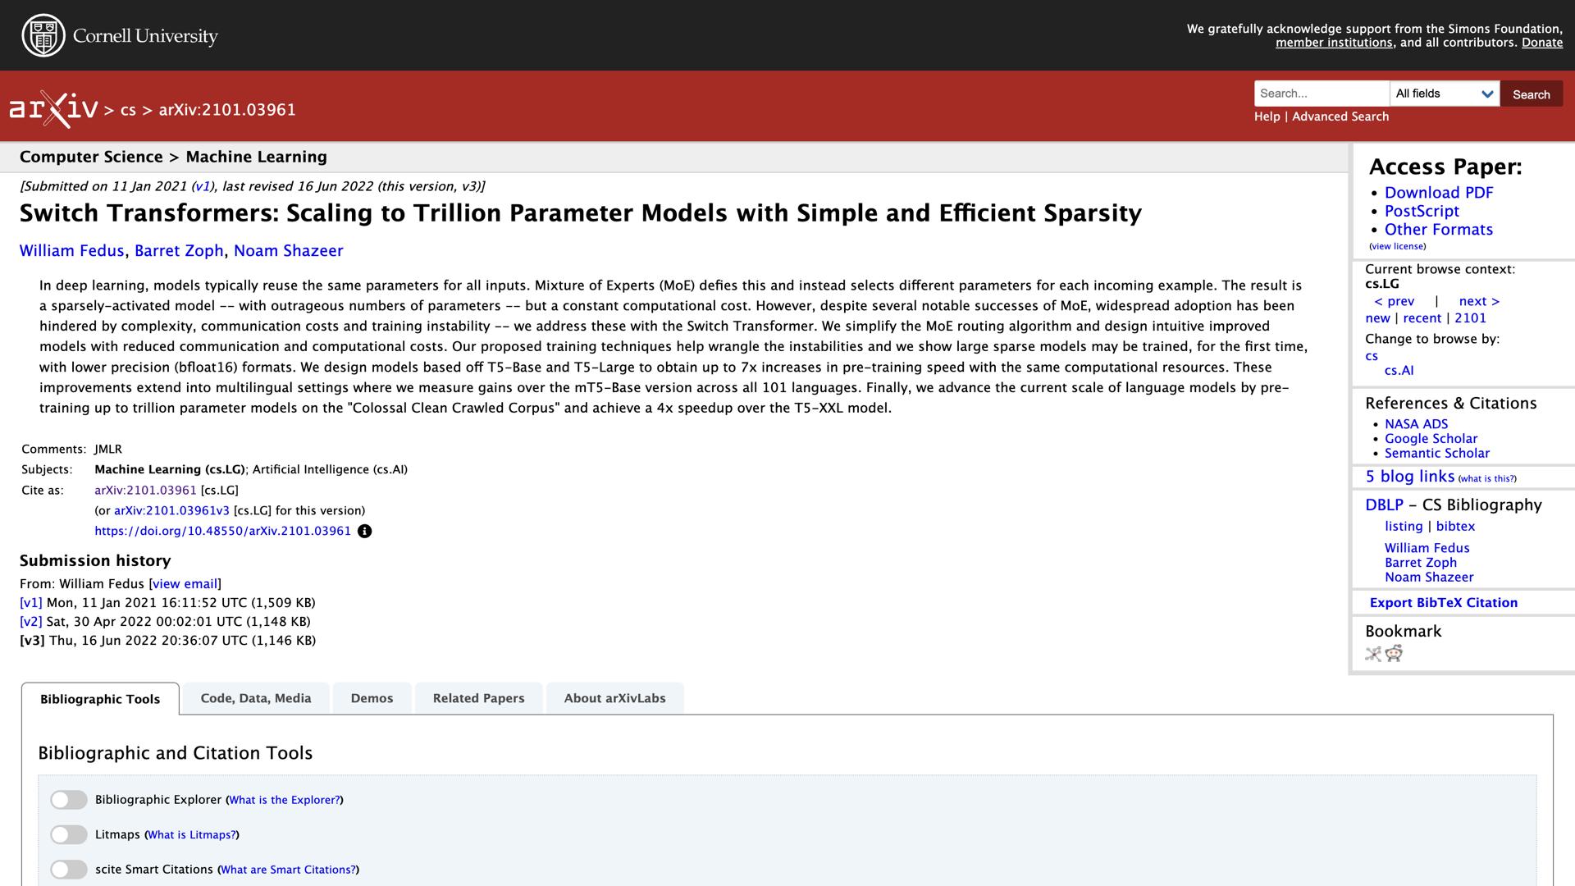Open author Noam Shazeer's link under the title
1575x886 pixels.
[x=288, y=251]
